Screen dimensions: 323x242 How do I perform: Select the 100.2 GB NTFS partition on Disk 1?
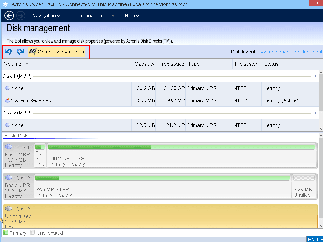pyautogui.click(x=181, y=155)
